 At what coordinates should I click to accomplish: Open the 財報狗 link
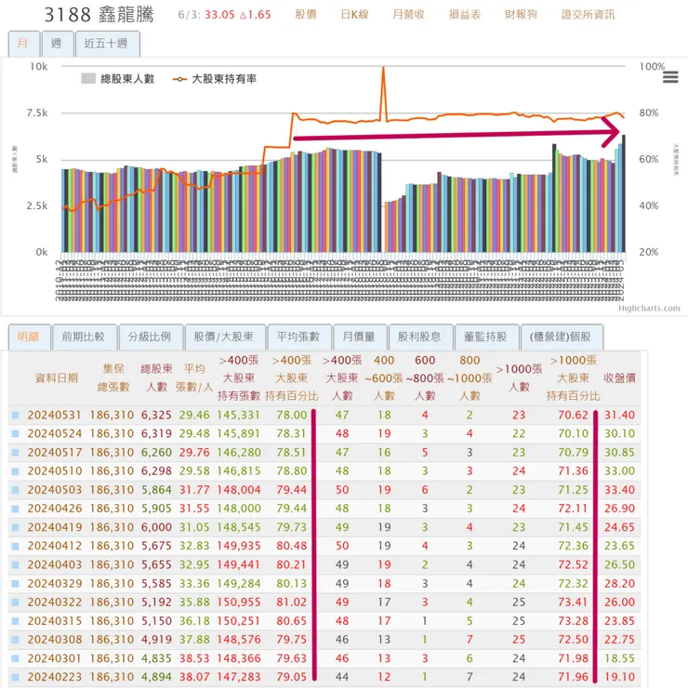pyautogui.click(x=521, y=15)
